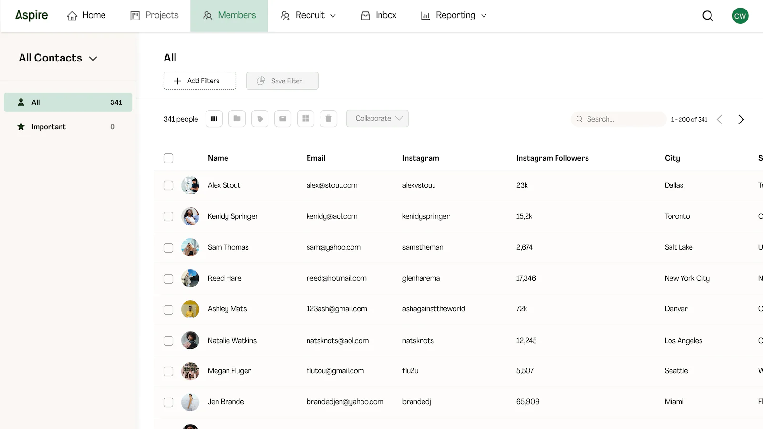Screen dimensions: 763x429
Task: Click the CW user avatar
Action: 740,16
